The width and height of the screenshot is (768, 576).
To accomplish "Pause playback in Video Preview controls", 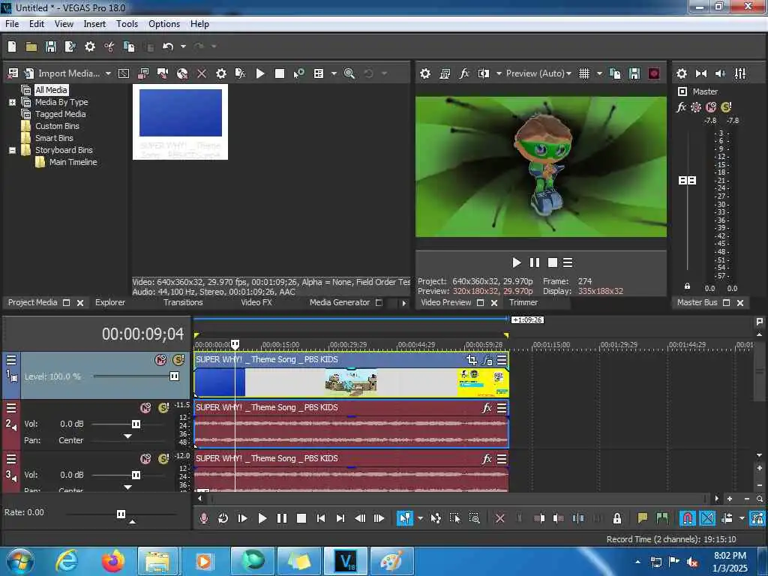I will (534, 263).
